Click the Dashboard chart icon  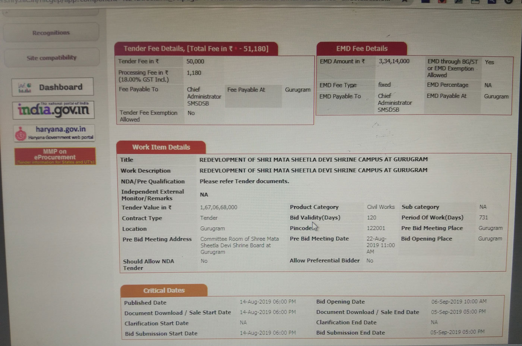tap(25, 88)
